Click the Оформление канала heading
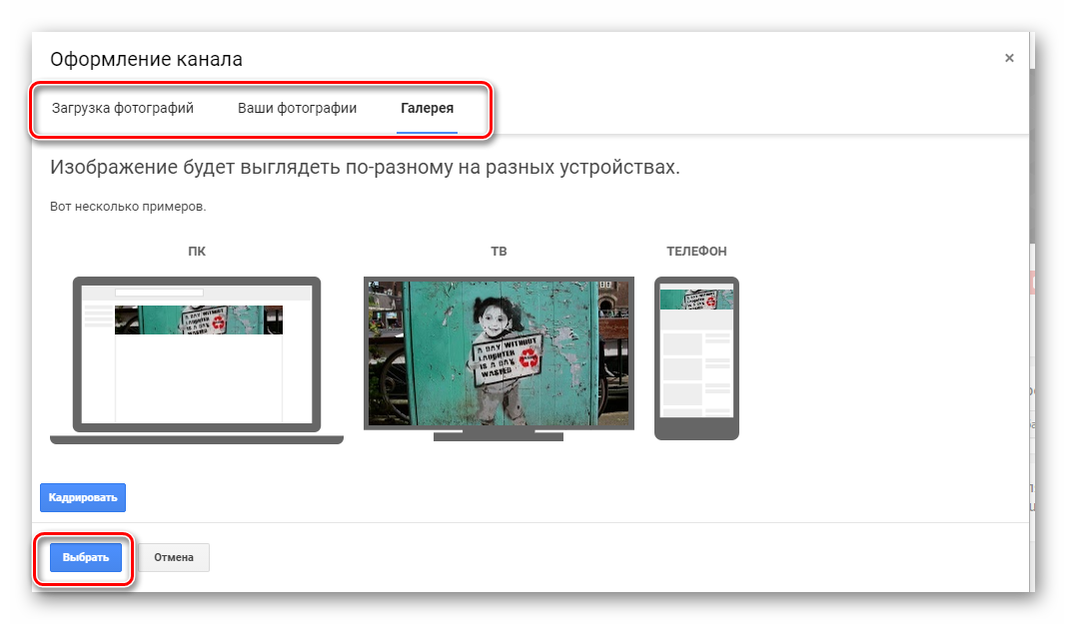Viewport: 1067px width, 624px height. coord(146,59)
